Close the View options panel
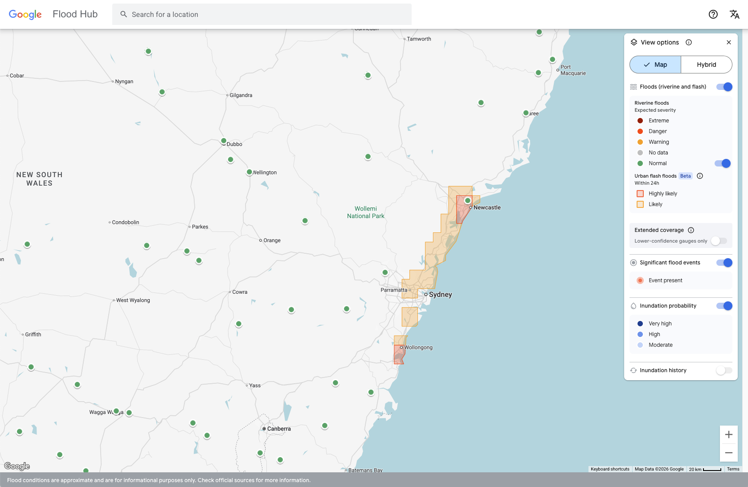The width and height of the screenshot is (748, 487). (729, 42)
